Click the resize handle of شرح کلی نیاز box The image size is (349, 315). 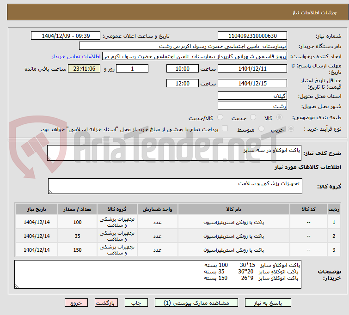click(x=49, y=158)
